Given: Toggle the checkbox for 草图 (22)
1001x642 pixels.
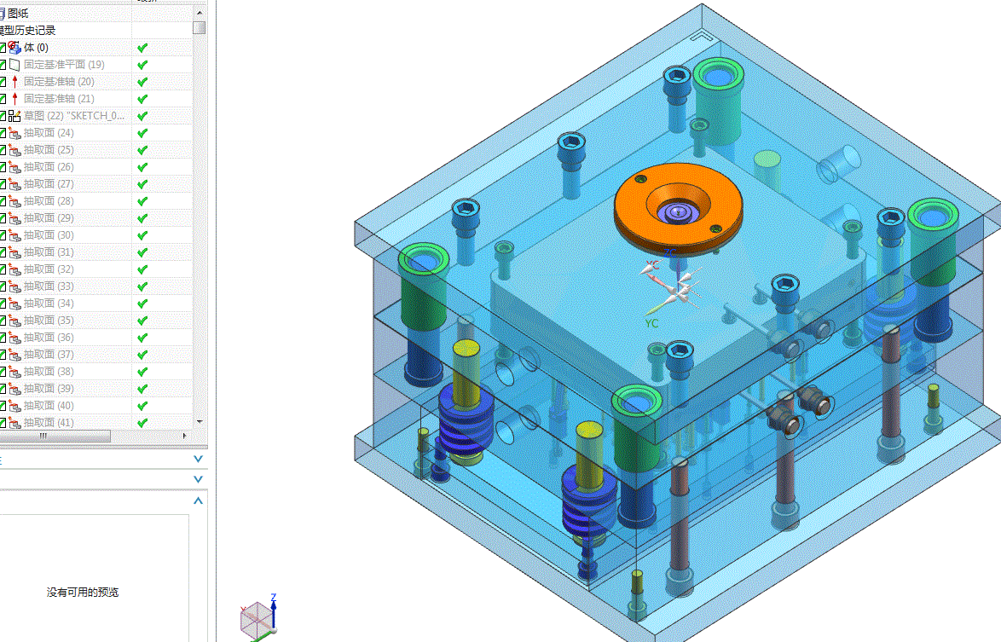Looking at the screenshot, I should pos(3,115).
